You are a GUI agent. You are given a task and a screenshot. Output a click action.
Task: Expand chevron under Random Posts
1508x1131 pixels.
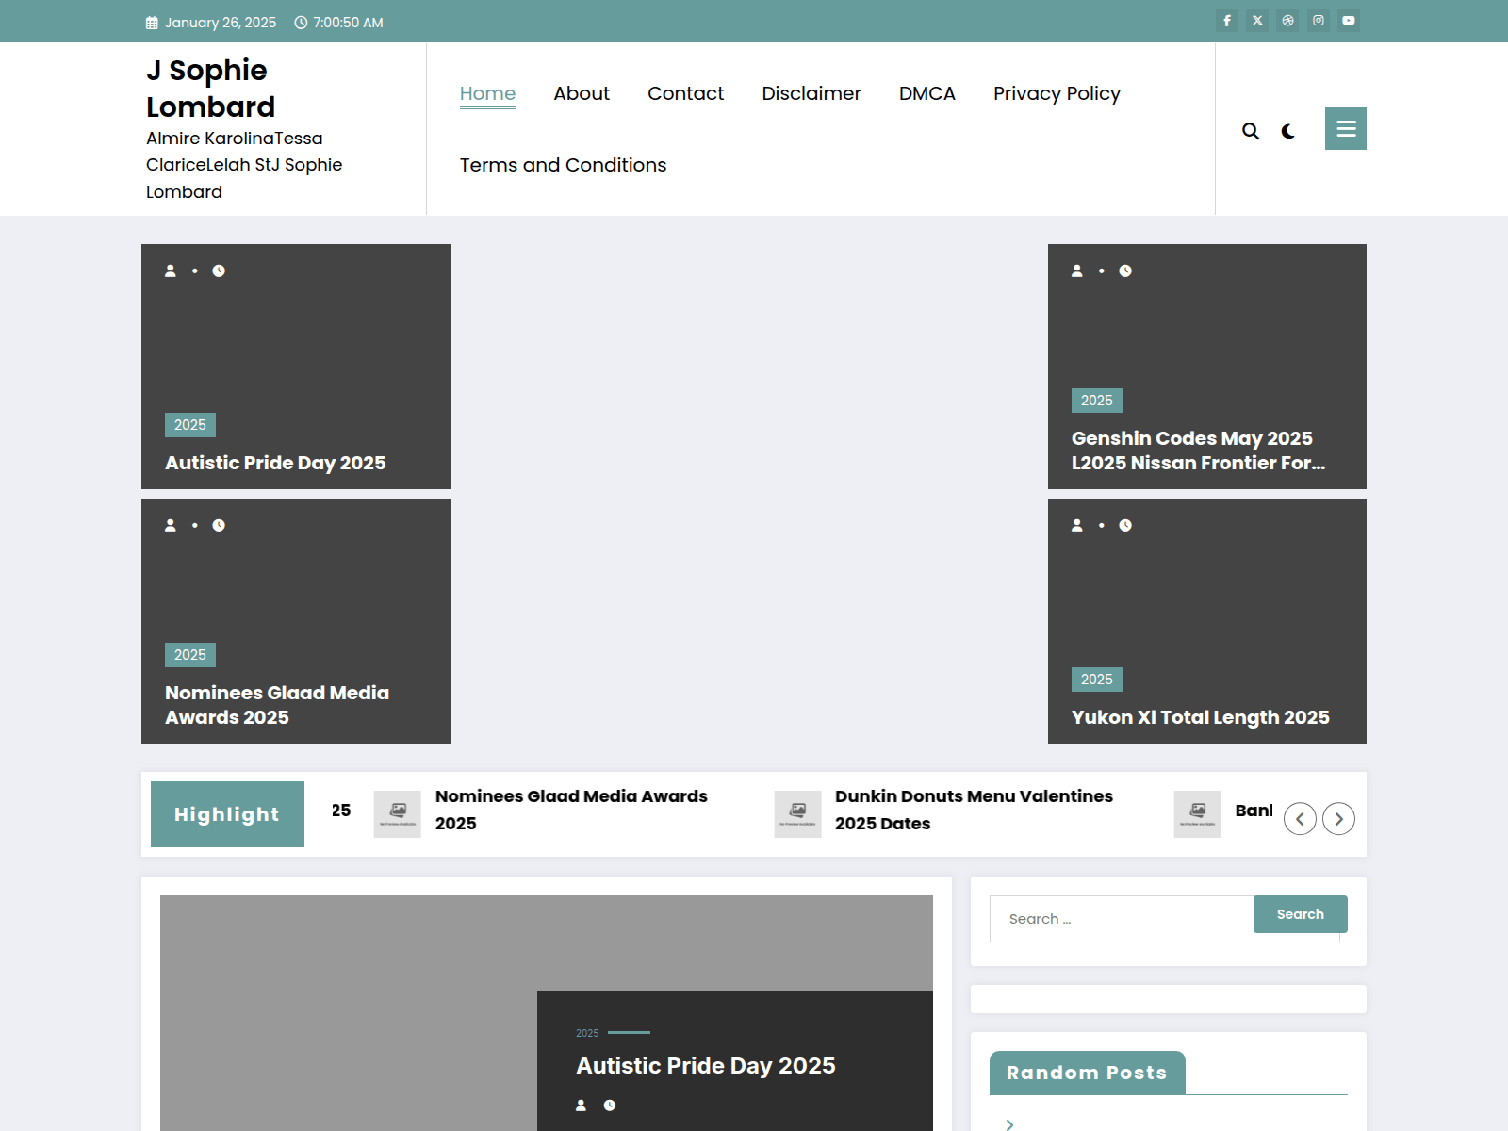coord(1009,1124)
